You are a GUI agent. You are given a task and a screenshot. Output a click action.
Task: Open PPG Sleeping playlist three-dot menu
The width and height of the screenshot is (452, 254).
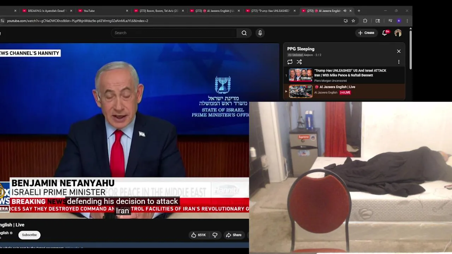399,62
